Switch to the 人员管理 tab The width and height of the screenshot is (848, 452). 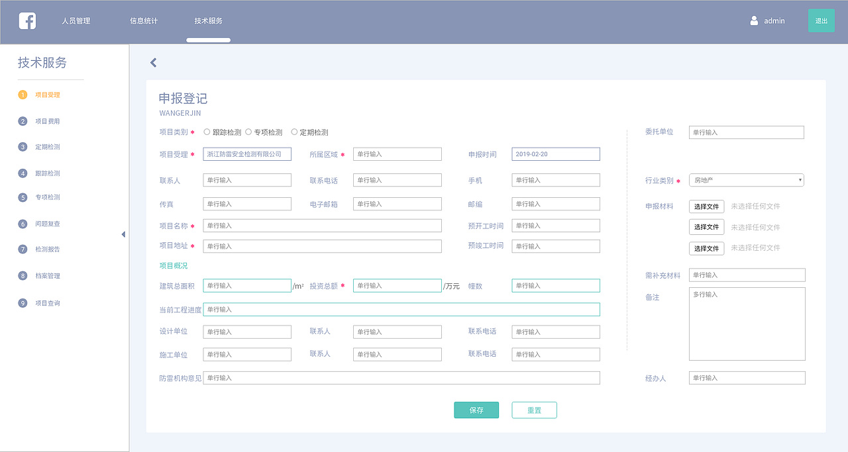pyautogui.click(x=76, y=21)
